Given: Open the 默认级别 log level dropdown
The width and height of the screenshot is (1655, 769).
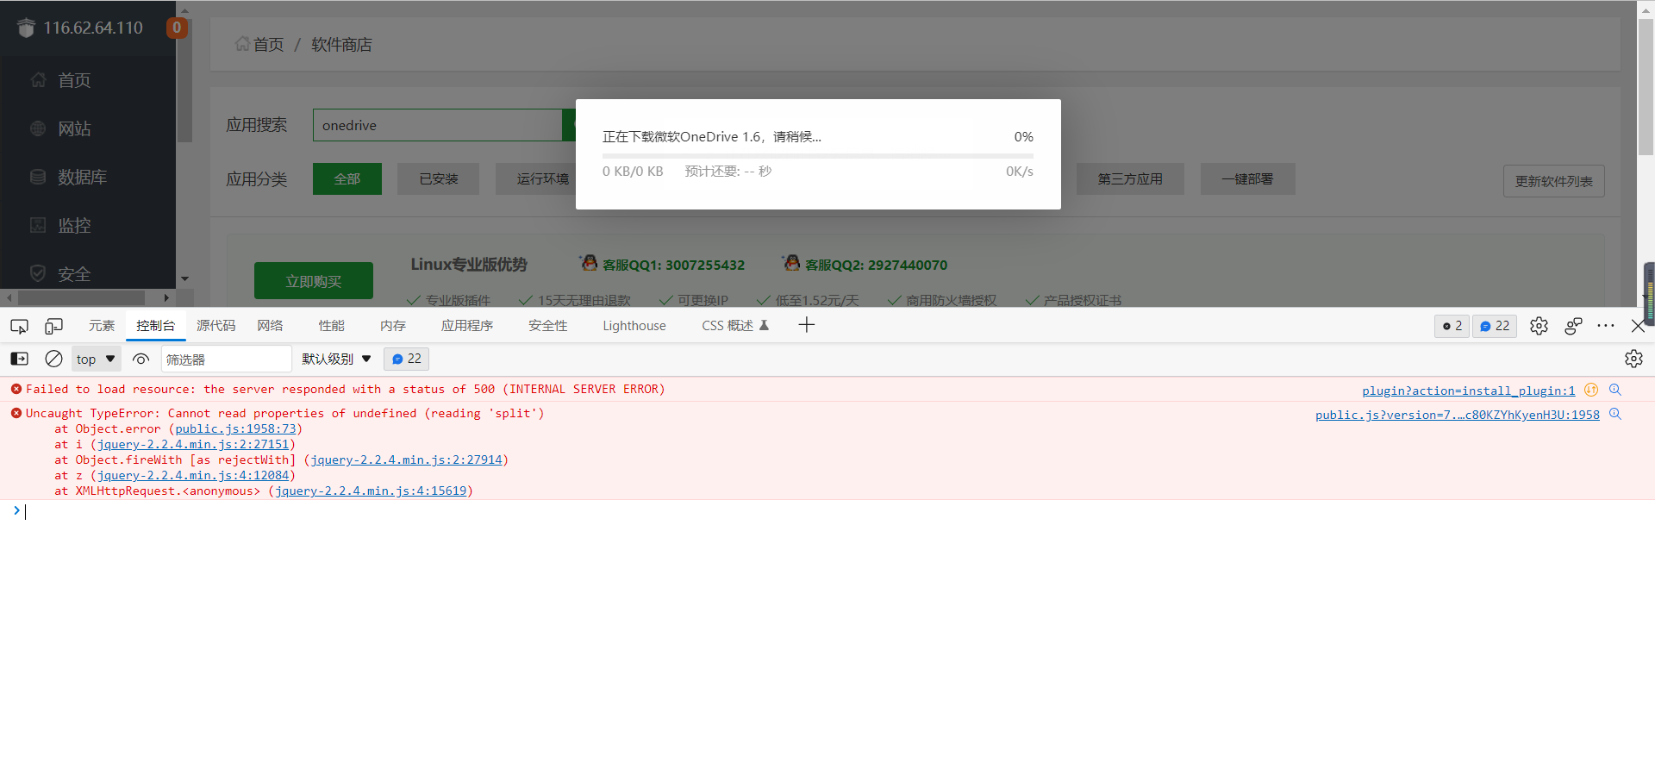Looking at the screenshot, I should [336, 359].
